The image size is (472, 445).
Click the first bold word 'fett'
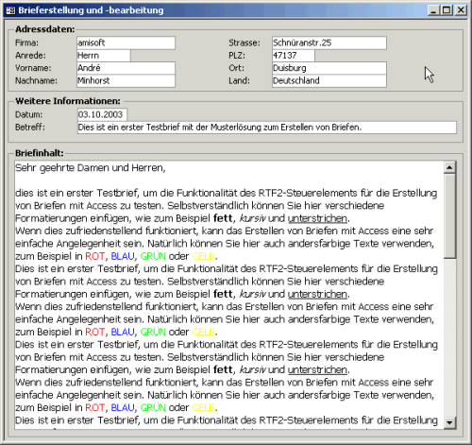point(223,218)
